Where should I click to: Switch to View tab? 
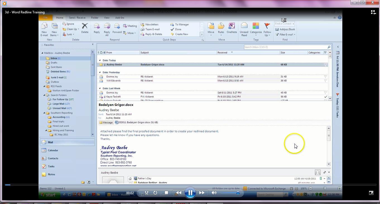pos(107,18)
